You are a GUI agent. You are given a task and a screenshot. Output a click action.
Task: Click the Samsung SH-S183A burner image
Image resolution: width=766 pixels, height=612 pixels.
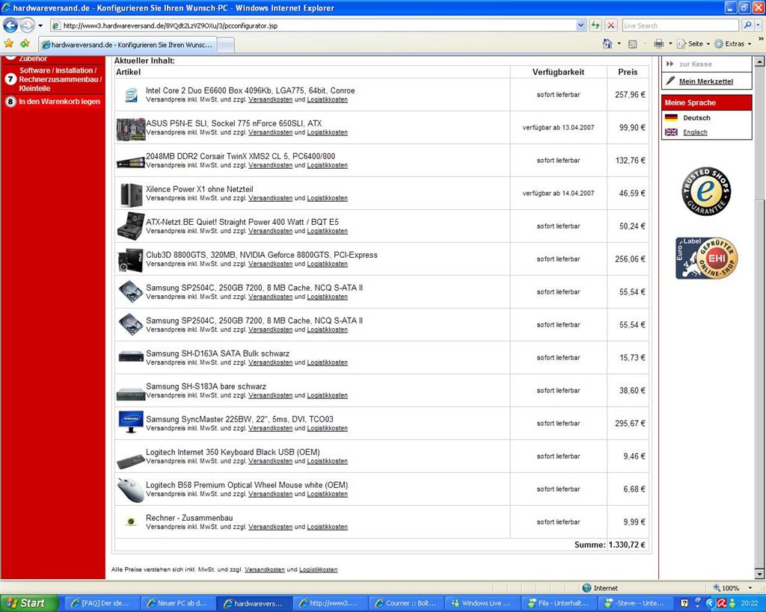(x=130, y=393)
